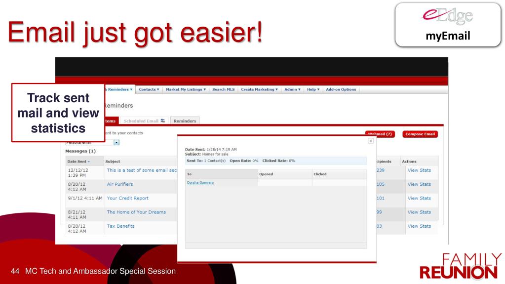View Stats for 101-recipient message

pyautogui.click(x=419, y=198)
